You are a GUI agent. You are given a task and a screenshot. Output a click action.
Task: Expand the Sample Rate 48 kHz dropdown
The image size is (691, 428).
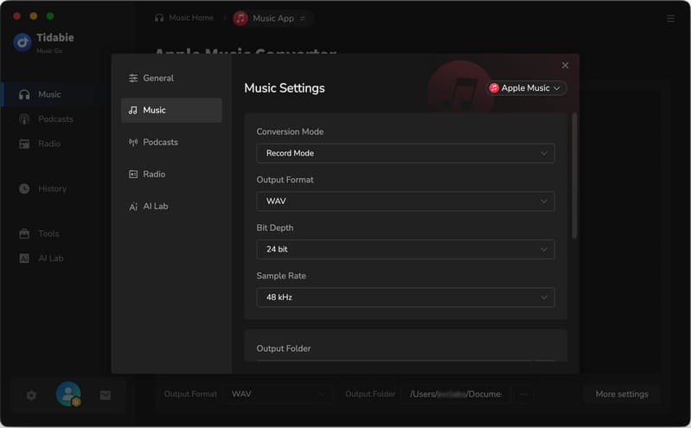click(405, 297)
